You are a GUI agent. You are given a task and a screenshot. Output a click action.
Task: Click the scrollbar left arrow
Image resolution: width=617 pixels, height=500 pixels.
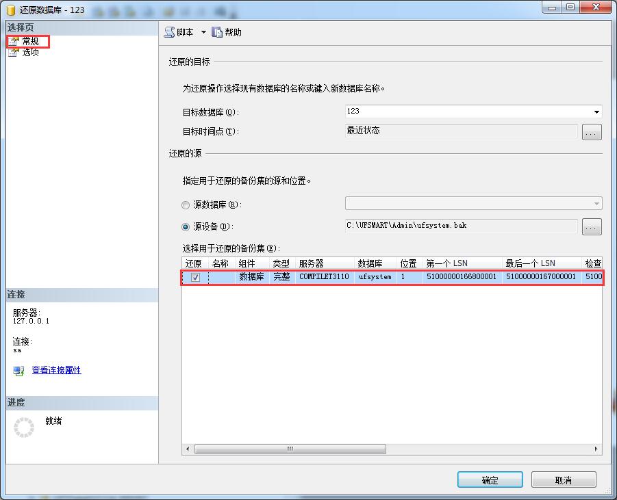[x=188, y=449]
